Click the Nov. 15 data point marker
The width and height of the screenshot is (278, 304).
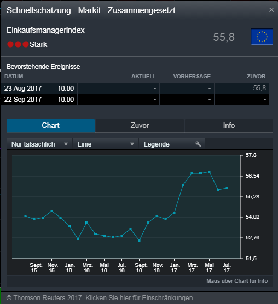51,211
